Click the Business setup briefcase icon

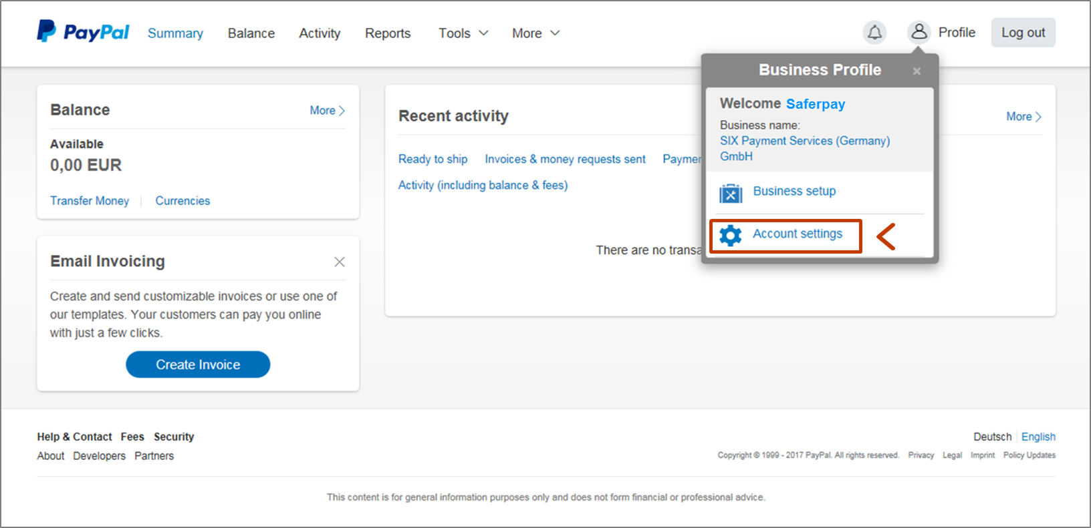click(731, 193)
